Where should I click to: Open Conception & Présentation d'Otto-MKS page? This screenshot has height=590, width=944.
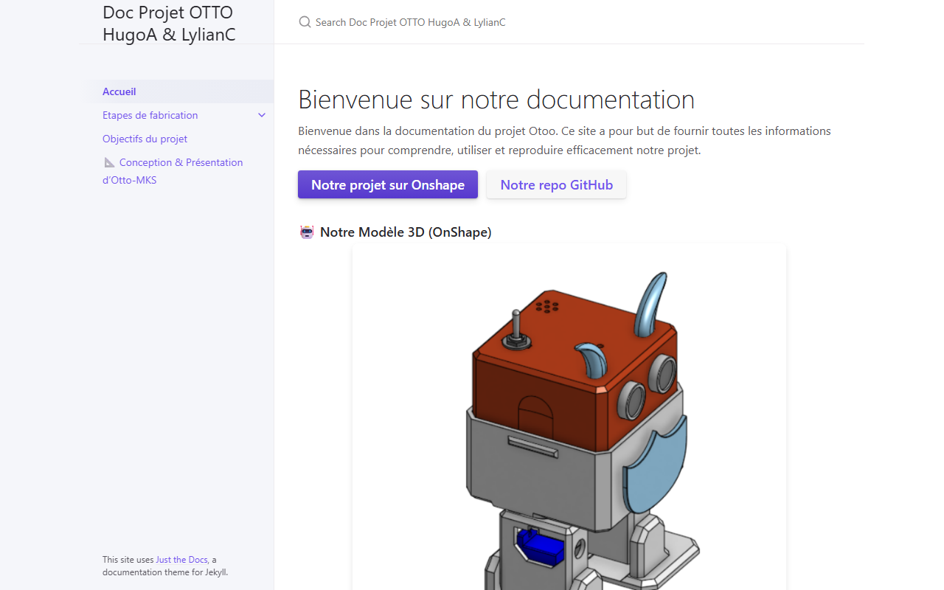tap(173, 171)
